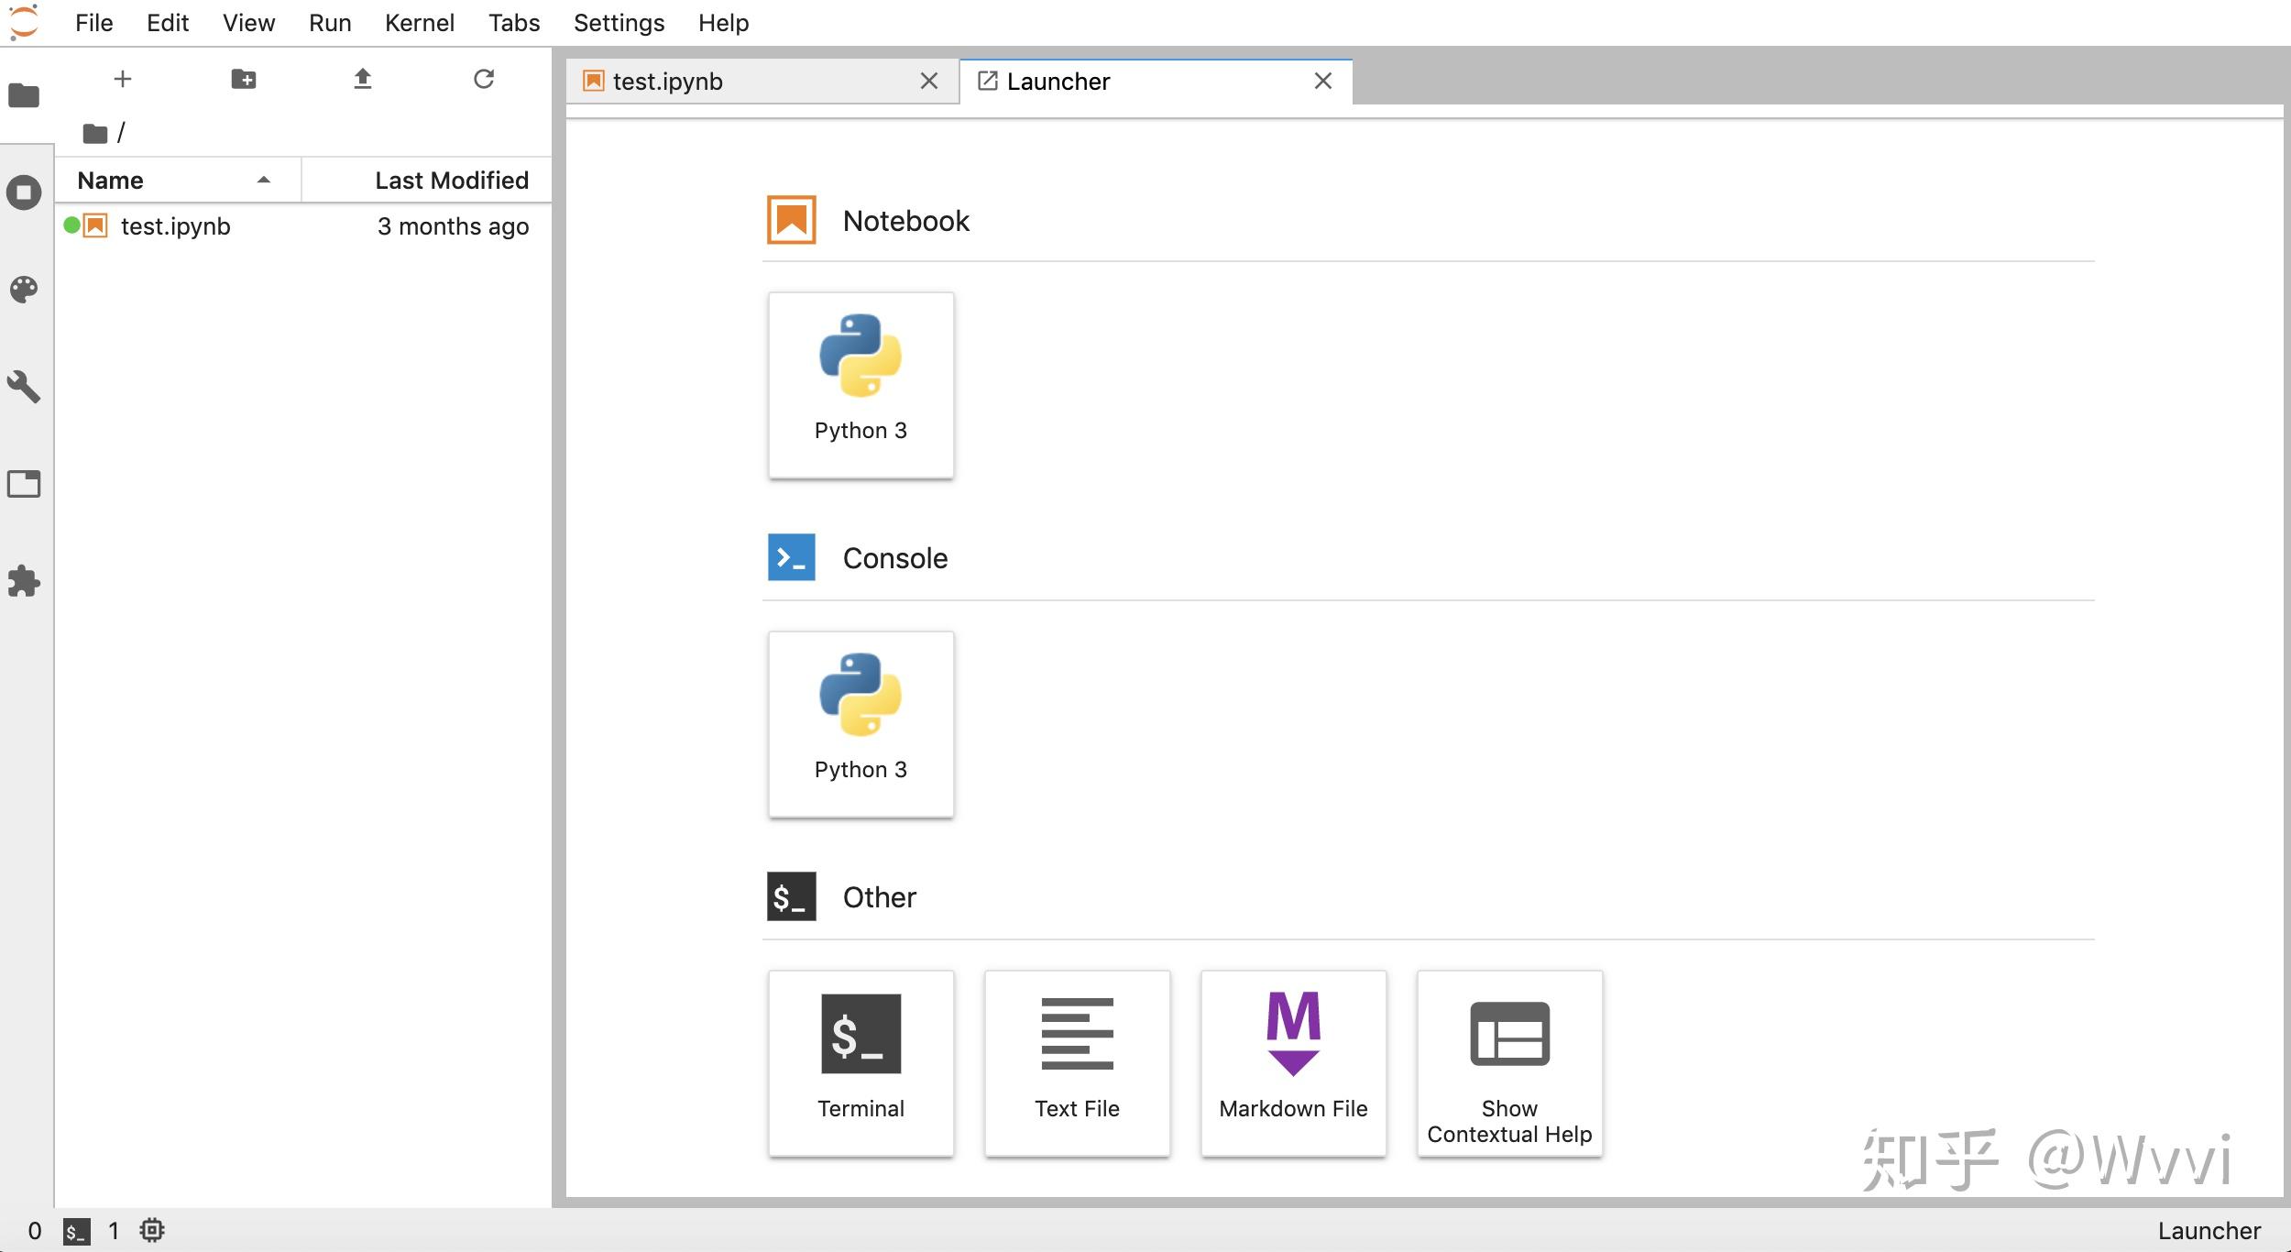The height and width of the screenshot is (1252, 2291).
Task: Click the Upload Files icon
Action: (x=363, y=80)
